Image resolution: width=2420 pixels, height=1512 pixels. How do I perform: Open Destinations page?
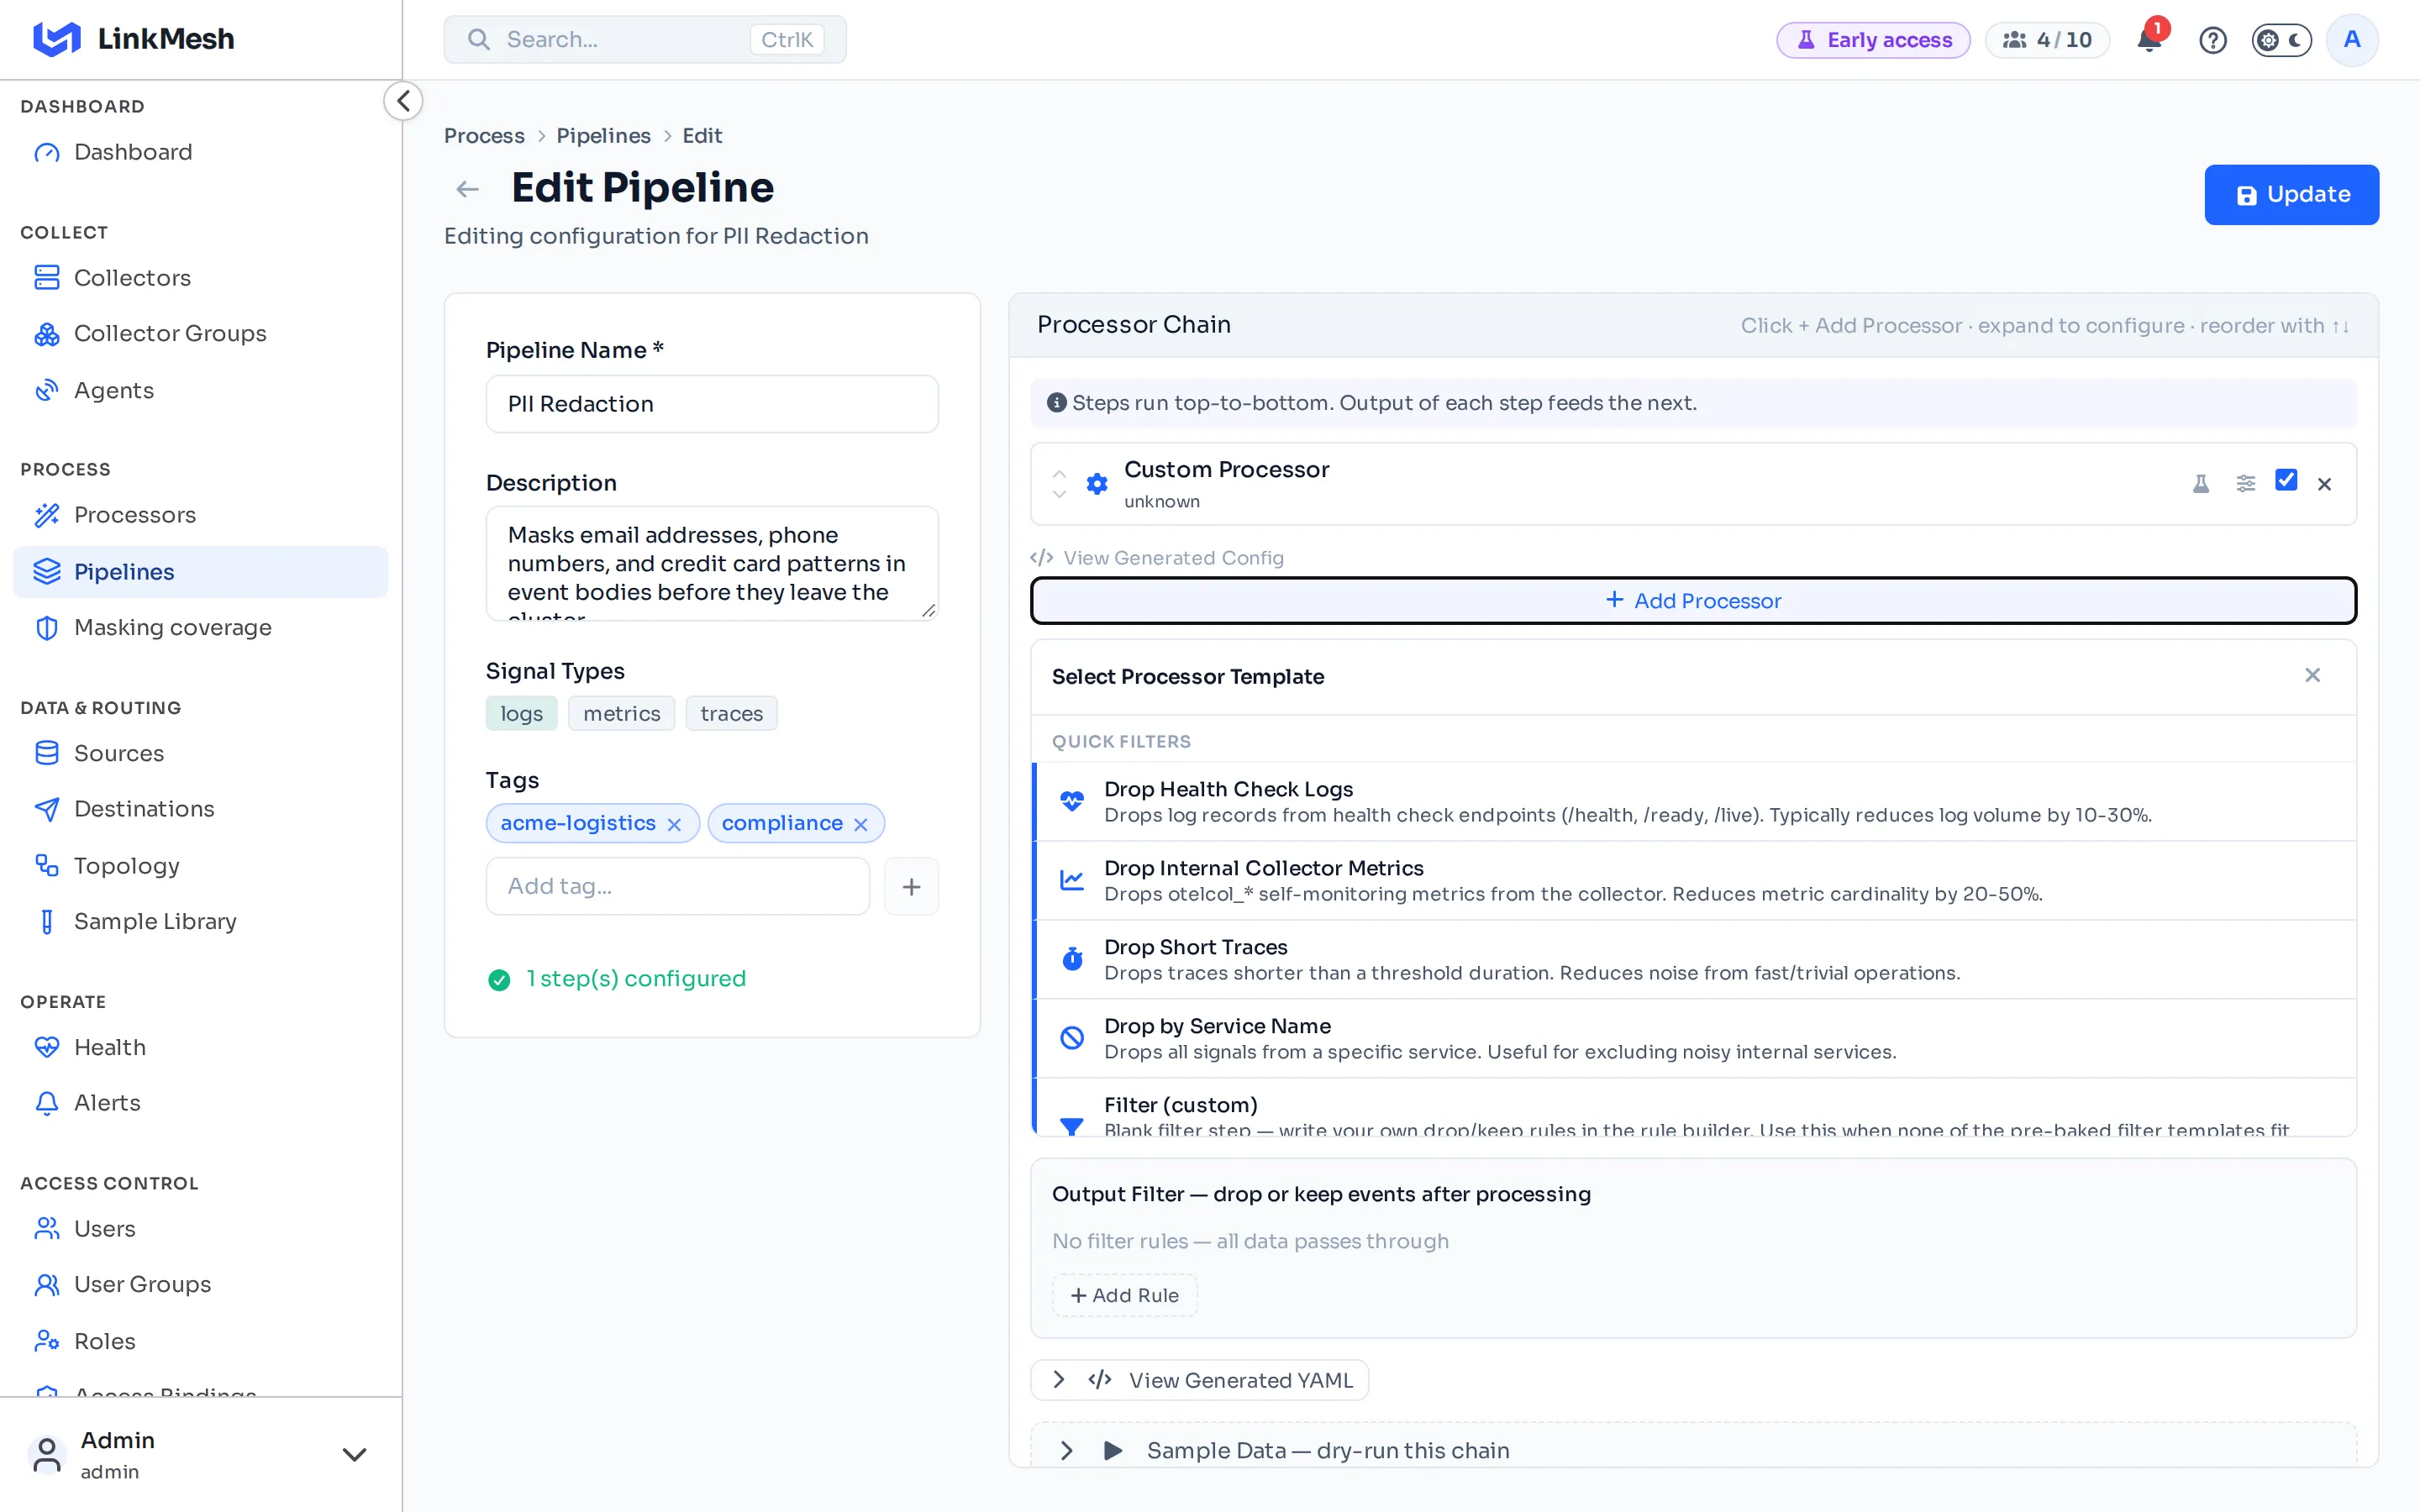pos(200,808)
